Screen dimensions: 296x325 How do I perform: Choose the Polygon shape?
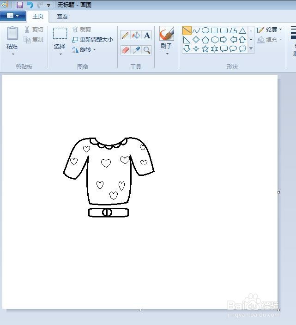233,30
